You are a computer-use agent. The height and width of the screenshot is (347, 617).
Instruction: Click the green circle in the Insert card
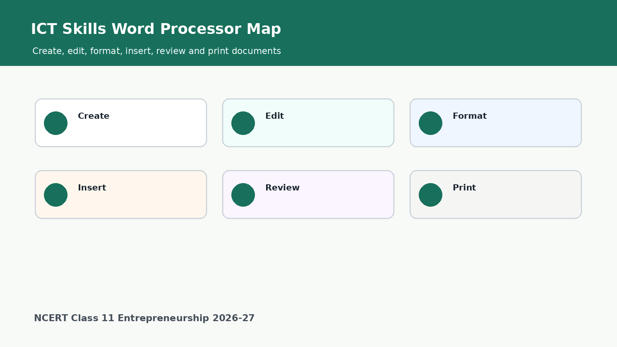56,195
